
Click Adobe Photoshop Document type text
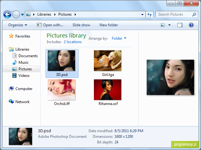(x=62, y=137)
